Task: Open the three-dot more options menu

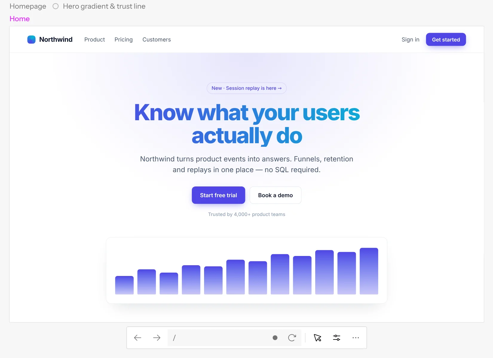Action: tap(356, 338)
